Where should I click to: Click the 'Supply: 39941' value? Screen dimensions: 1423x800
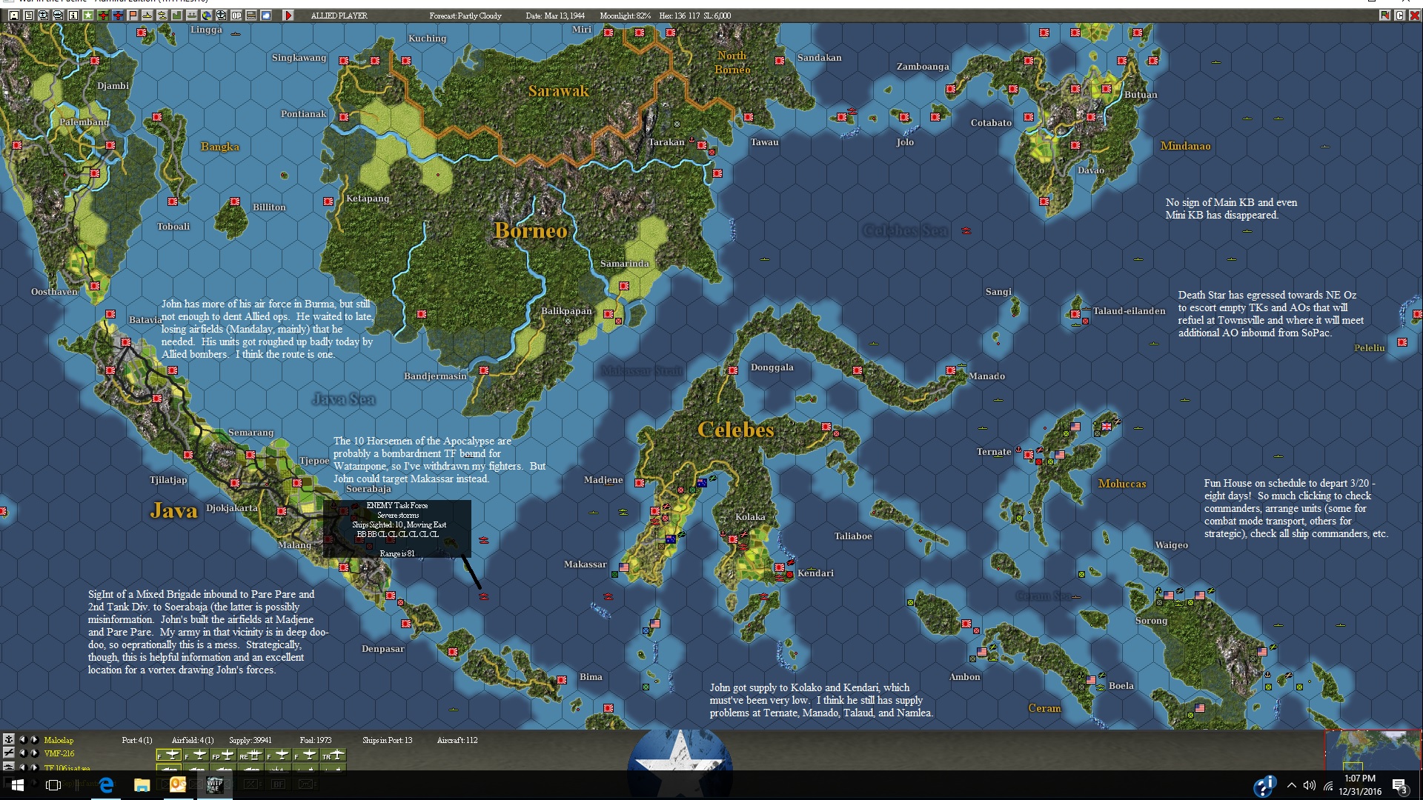pyautogui.click(x=250, y=740)
